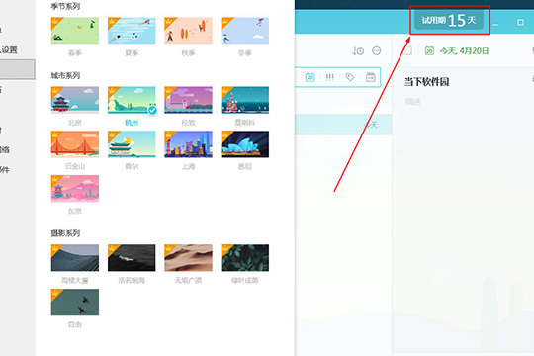Open the more options ellipsis icon

[x=377, y=50]
